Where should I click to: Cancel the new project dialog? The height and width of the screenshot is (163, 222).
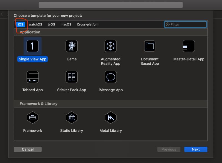28,149
